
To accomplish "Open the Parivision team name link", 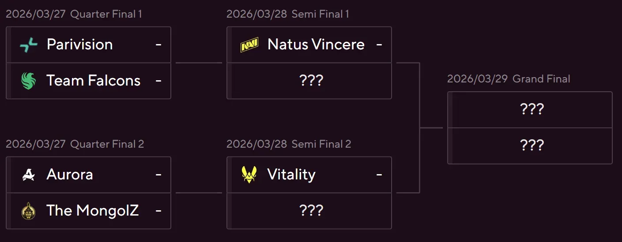I will (79, 45).
